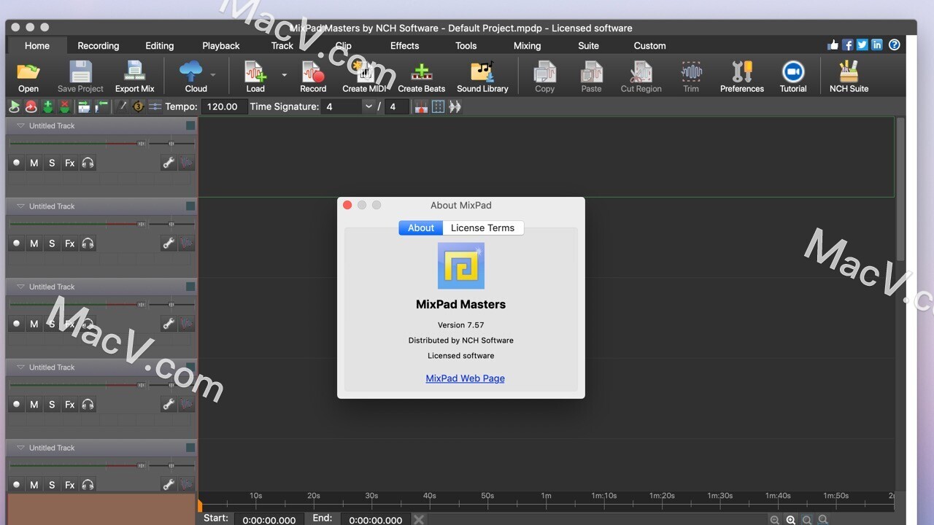Click the thumbs-up like icon
The height and width of the screenshot is (525, 934).
pos(833,44)
